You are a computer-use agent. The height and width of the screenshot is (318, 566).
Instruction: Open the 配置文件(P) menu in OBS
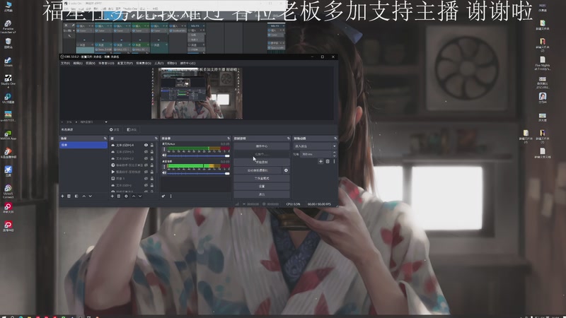(x=125, y=63)
